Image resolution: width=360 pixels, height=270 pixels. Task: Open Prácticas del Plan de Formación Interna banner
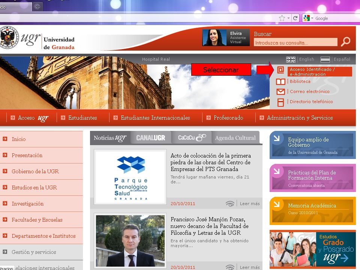pos(313,178)
